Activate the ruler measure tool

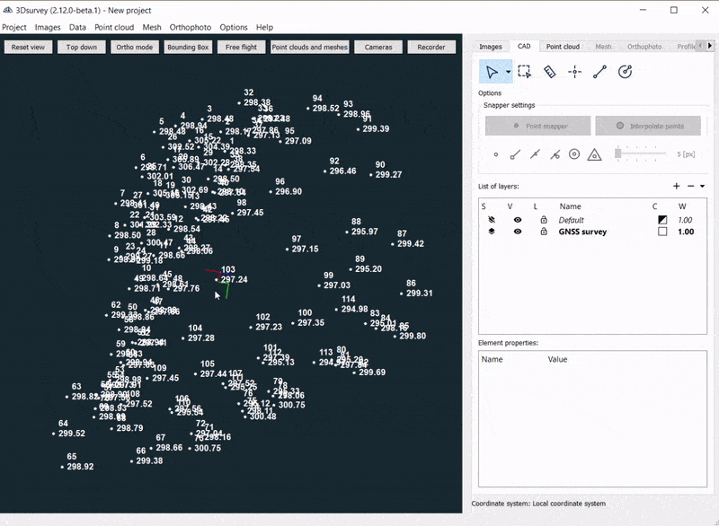[550, 72]
